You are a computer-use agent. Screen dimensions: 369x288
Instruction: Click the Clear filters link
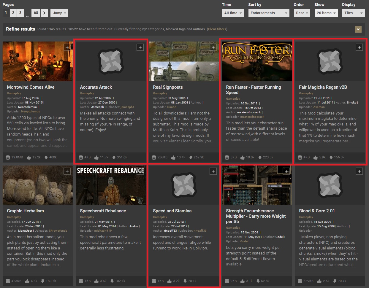pos(217,29)
